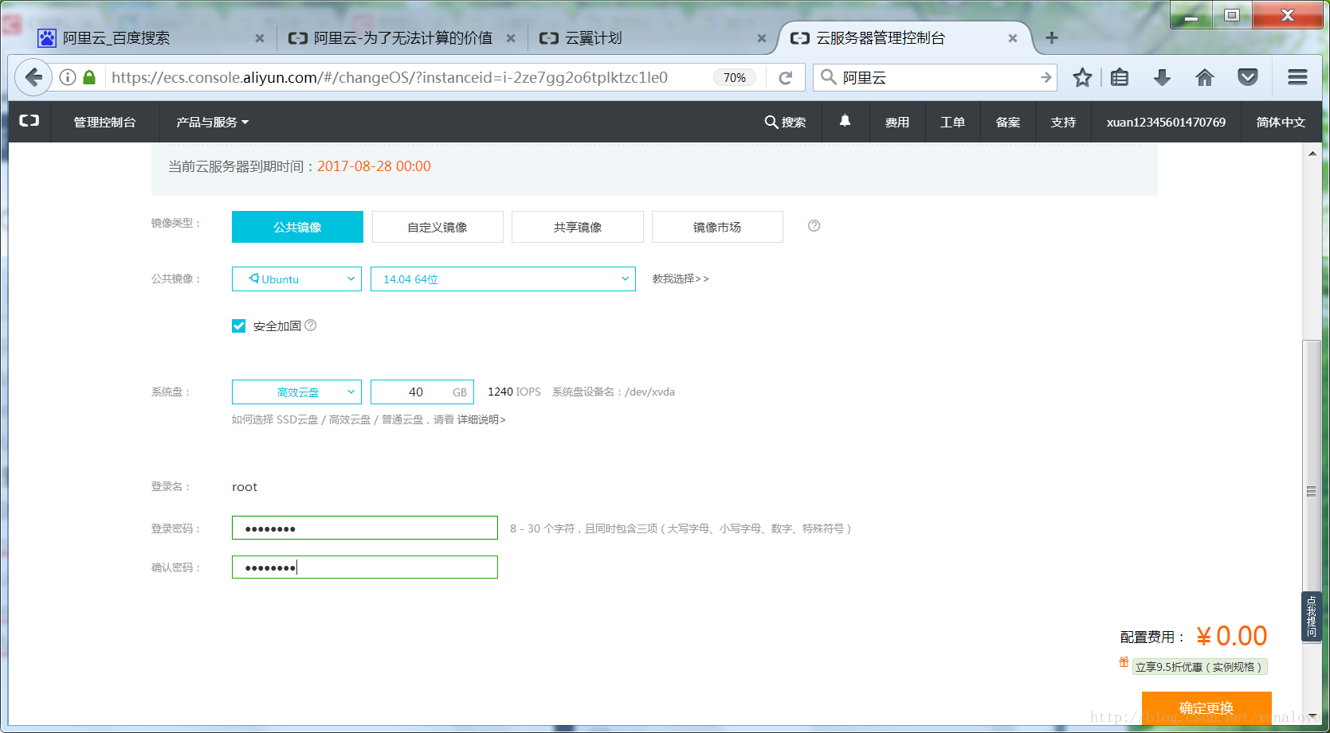
Task: Click the help icon beside image types
Action: click(x=814, y=226)
